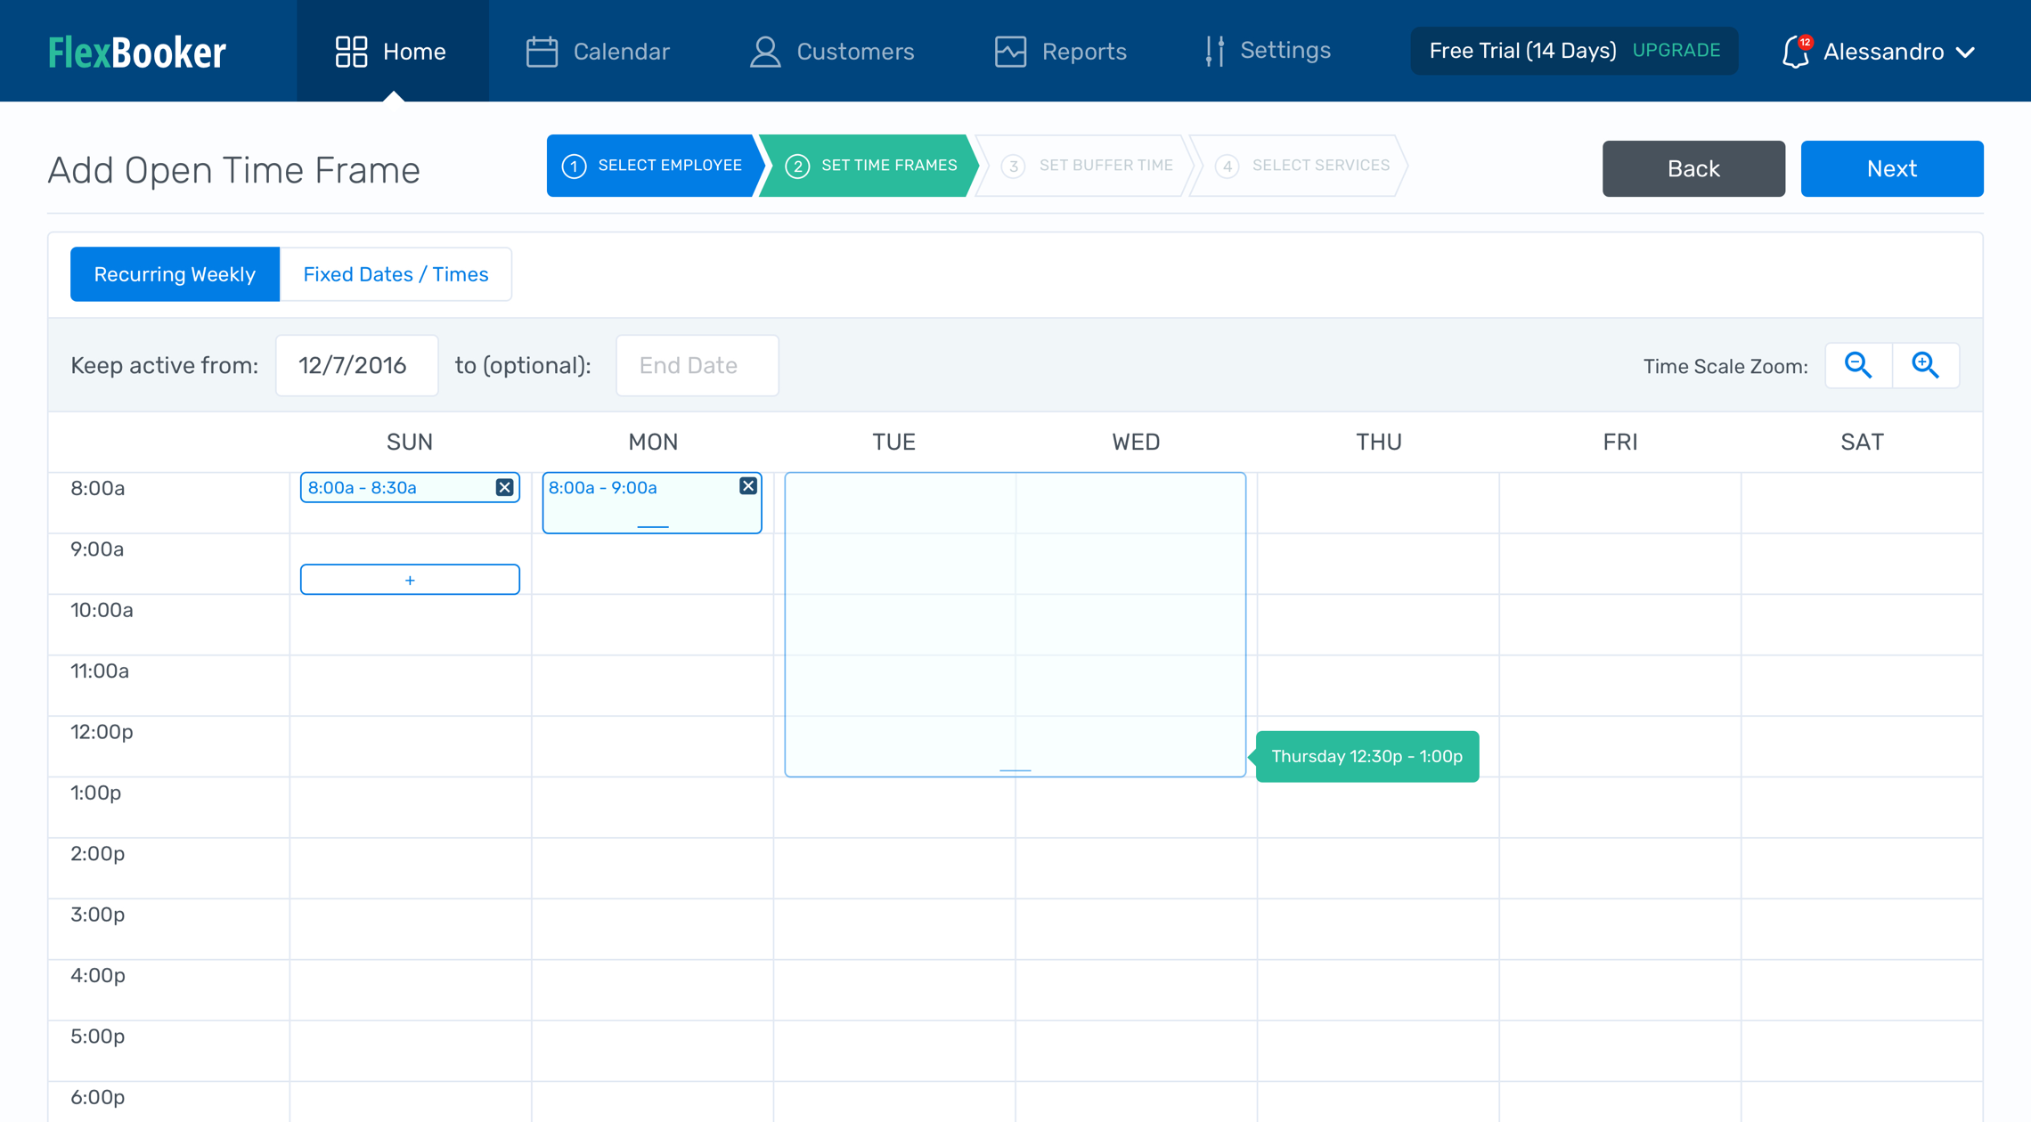This screenshot has width=2031, height=1122.
Task: Click the Customers person icon
Action: pos(764,52)
